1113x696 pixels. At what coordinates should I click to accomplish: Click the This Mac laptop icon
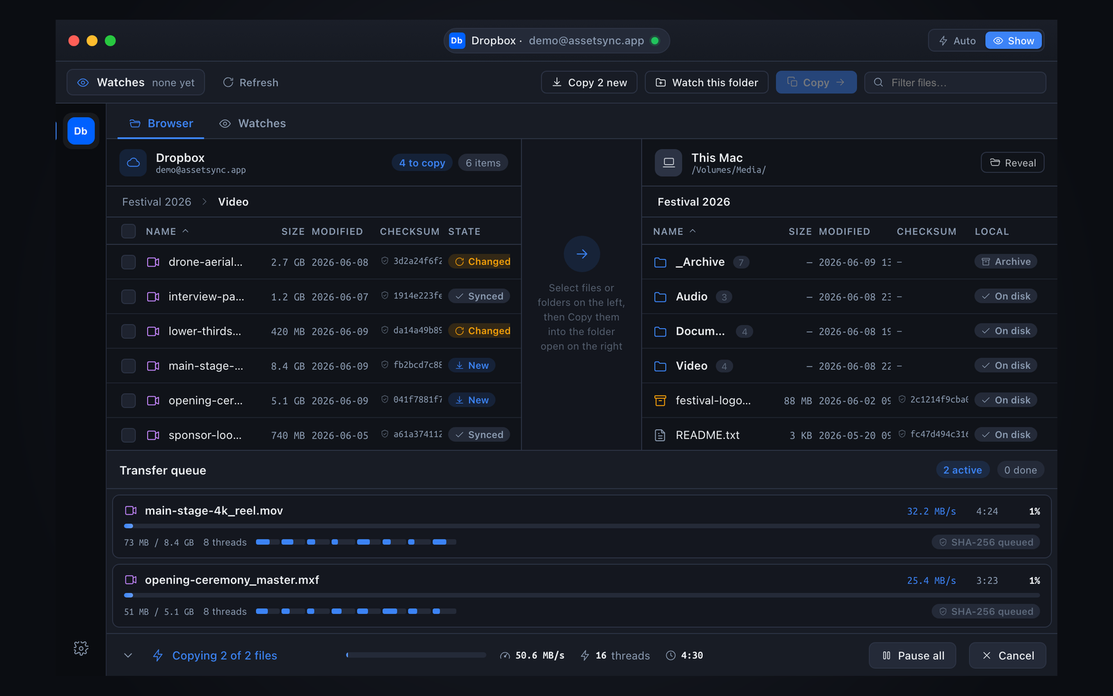tap(668, 163)
